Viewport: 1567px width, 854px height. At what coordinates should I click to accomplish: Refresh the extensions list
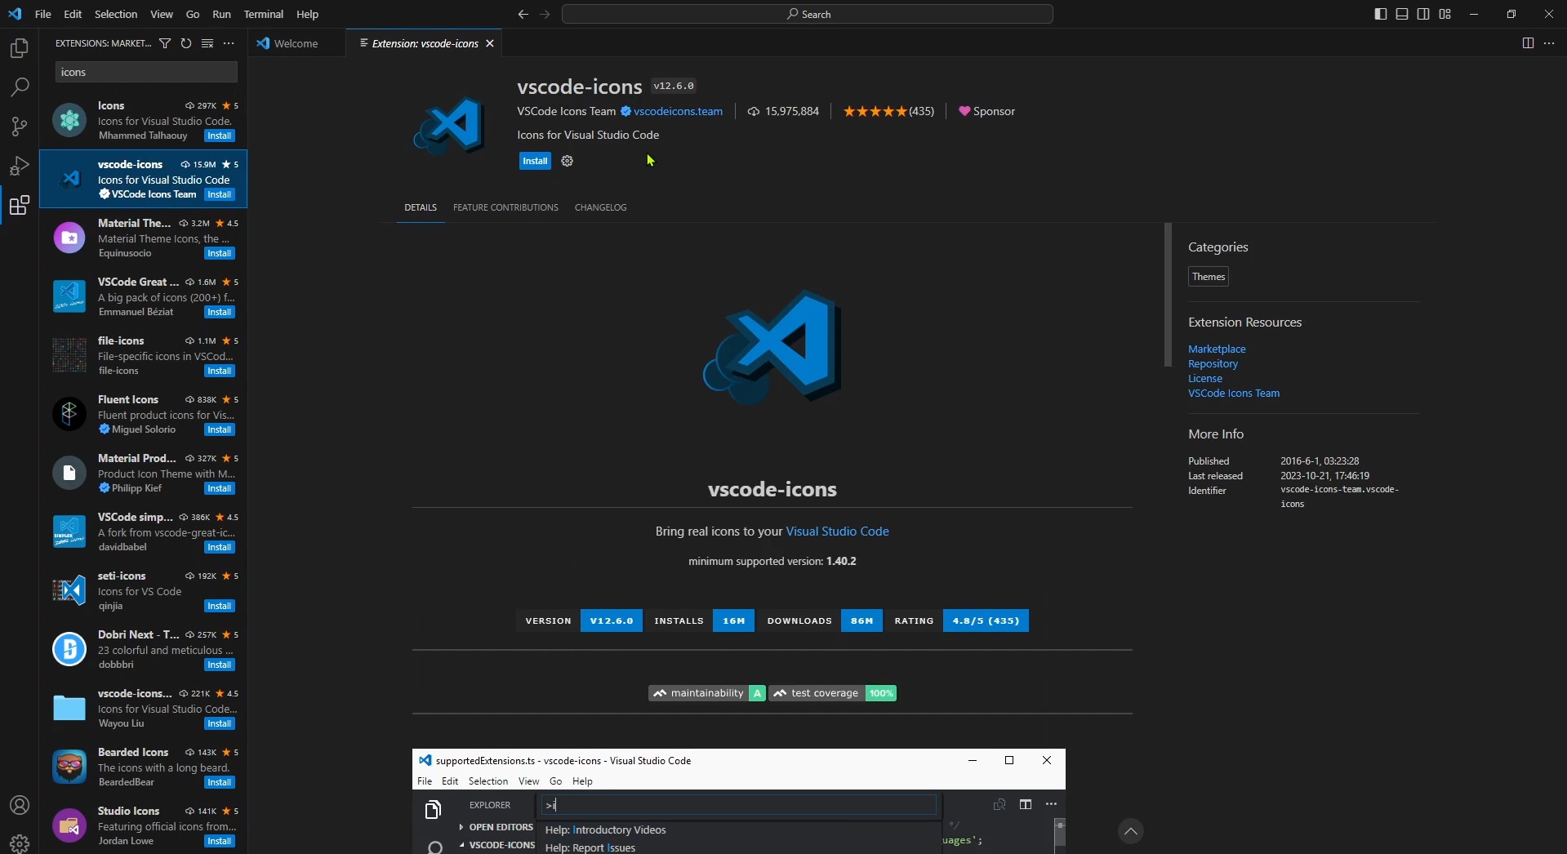click(x=186, y=43)
